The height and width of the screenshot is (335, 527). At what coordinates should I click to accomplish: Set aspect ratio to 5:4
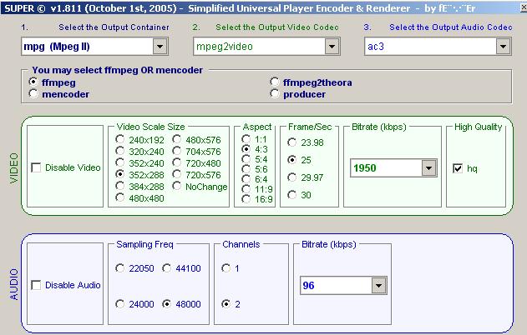click(246, 158)
